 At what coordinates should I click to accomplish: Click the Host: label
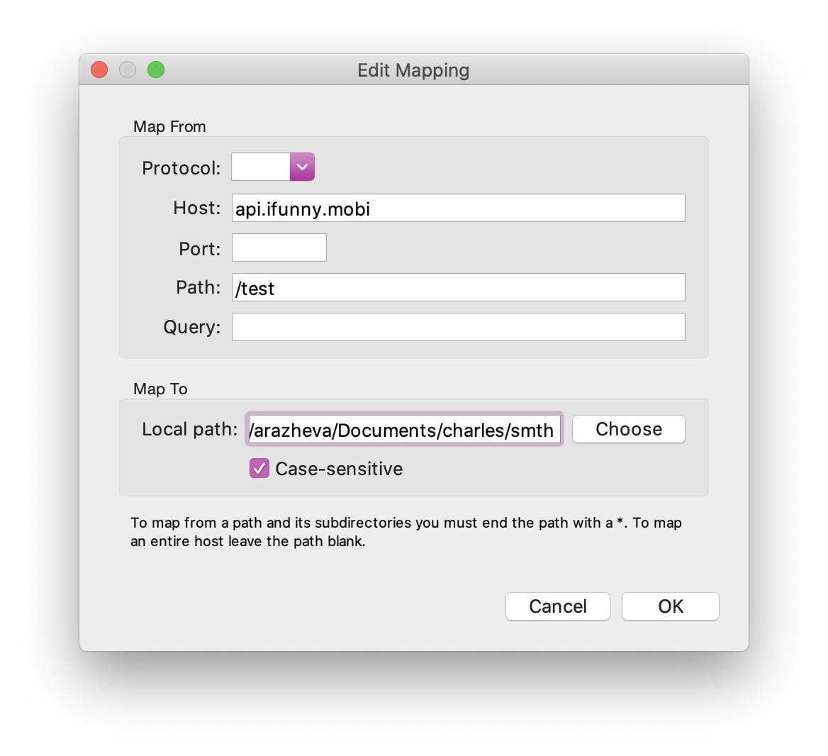[197, 209]
